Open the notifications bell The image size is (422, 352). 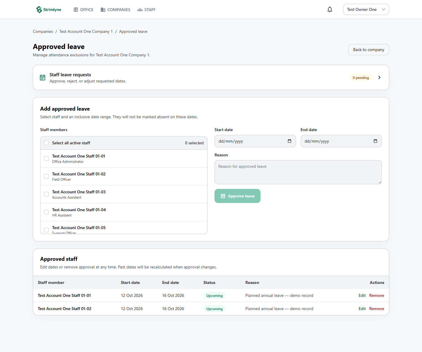tap(330, 10)
